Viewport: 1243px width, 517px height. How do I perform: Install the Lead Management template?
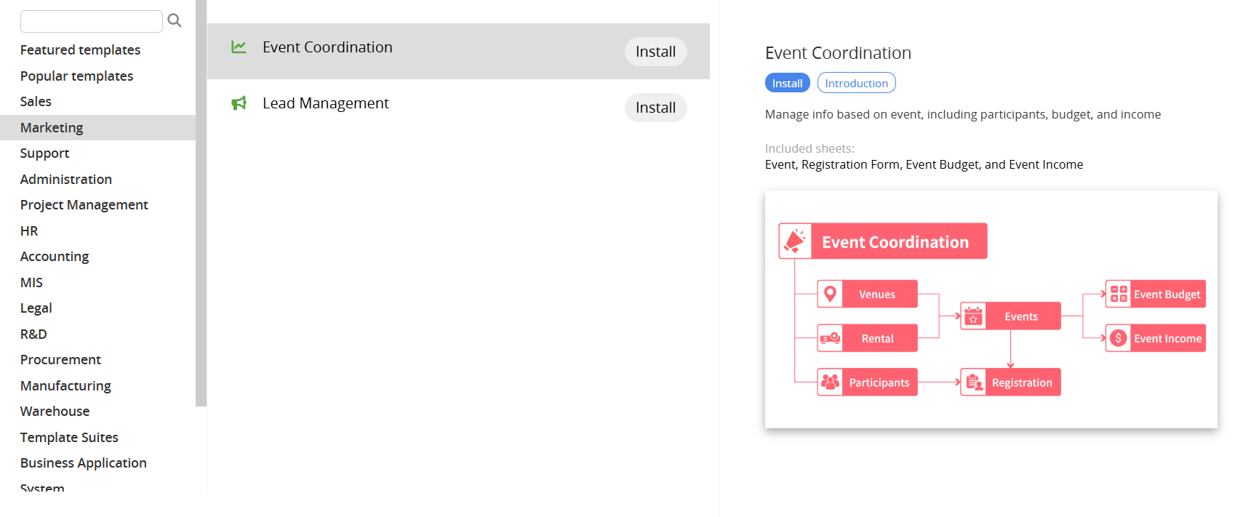coord(655,108)
